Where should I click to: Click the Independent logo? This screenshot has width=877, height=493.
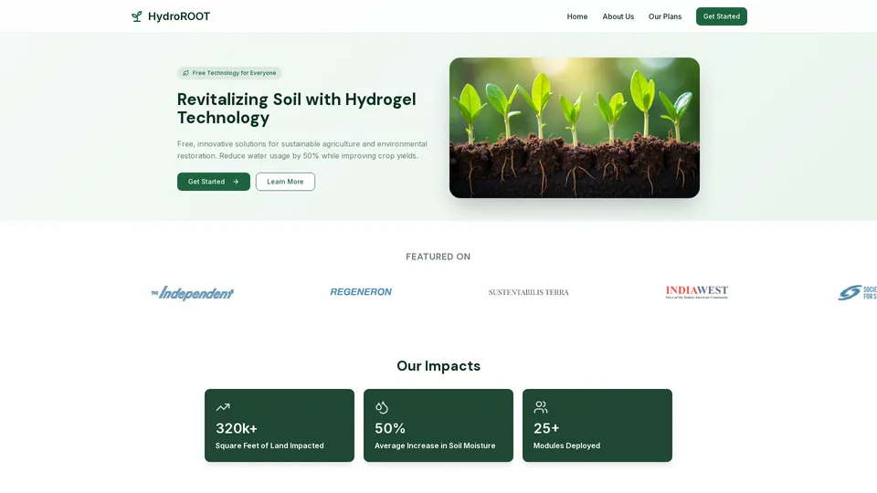[193, 293]
